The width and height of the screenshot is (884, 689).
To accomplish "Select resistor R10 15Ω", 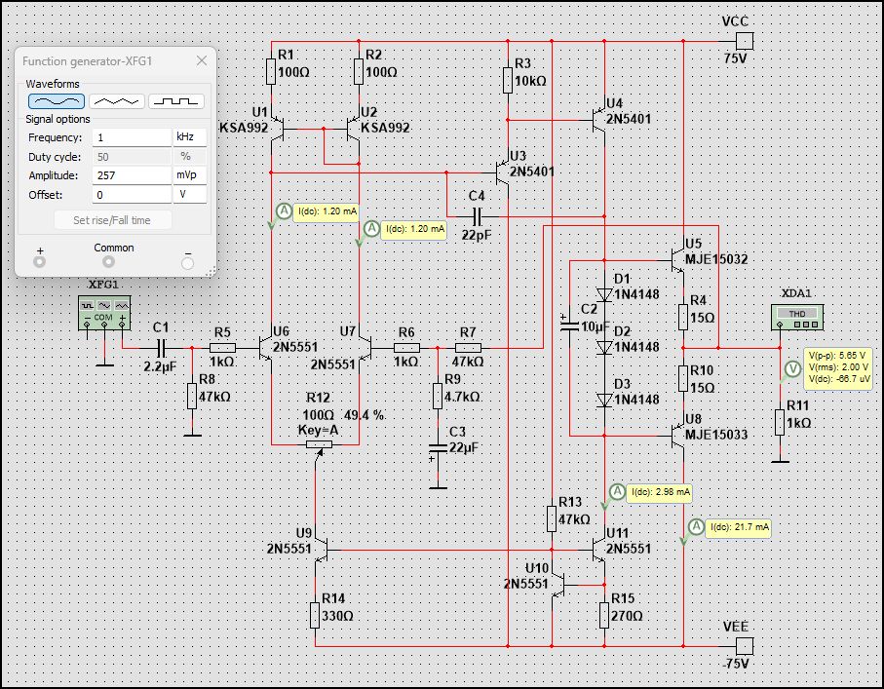I will [x=683, y=379].
